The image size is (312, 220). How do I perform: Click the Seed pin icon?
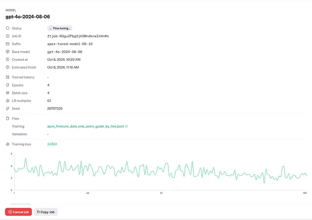coord(8,109)
